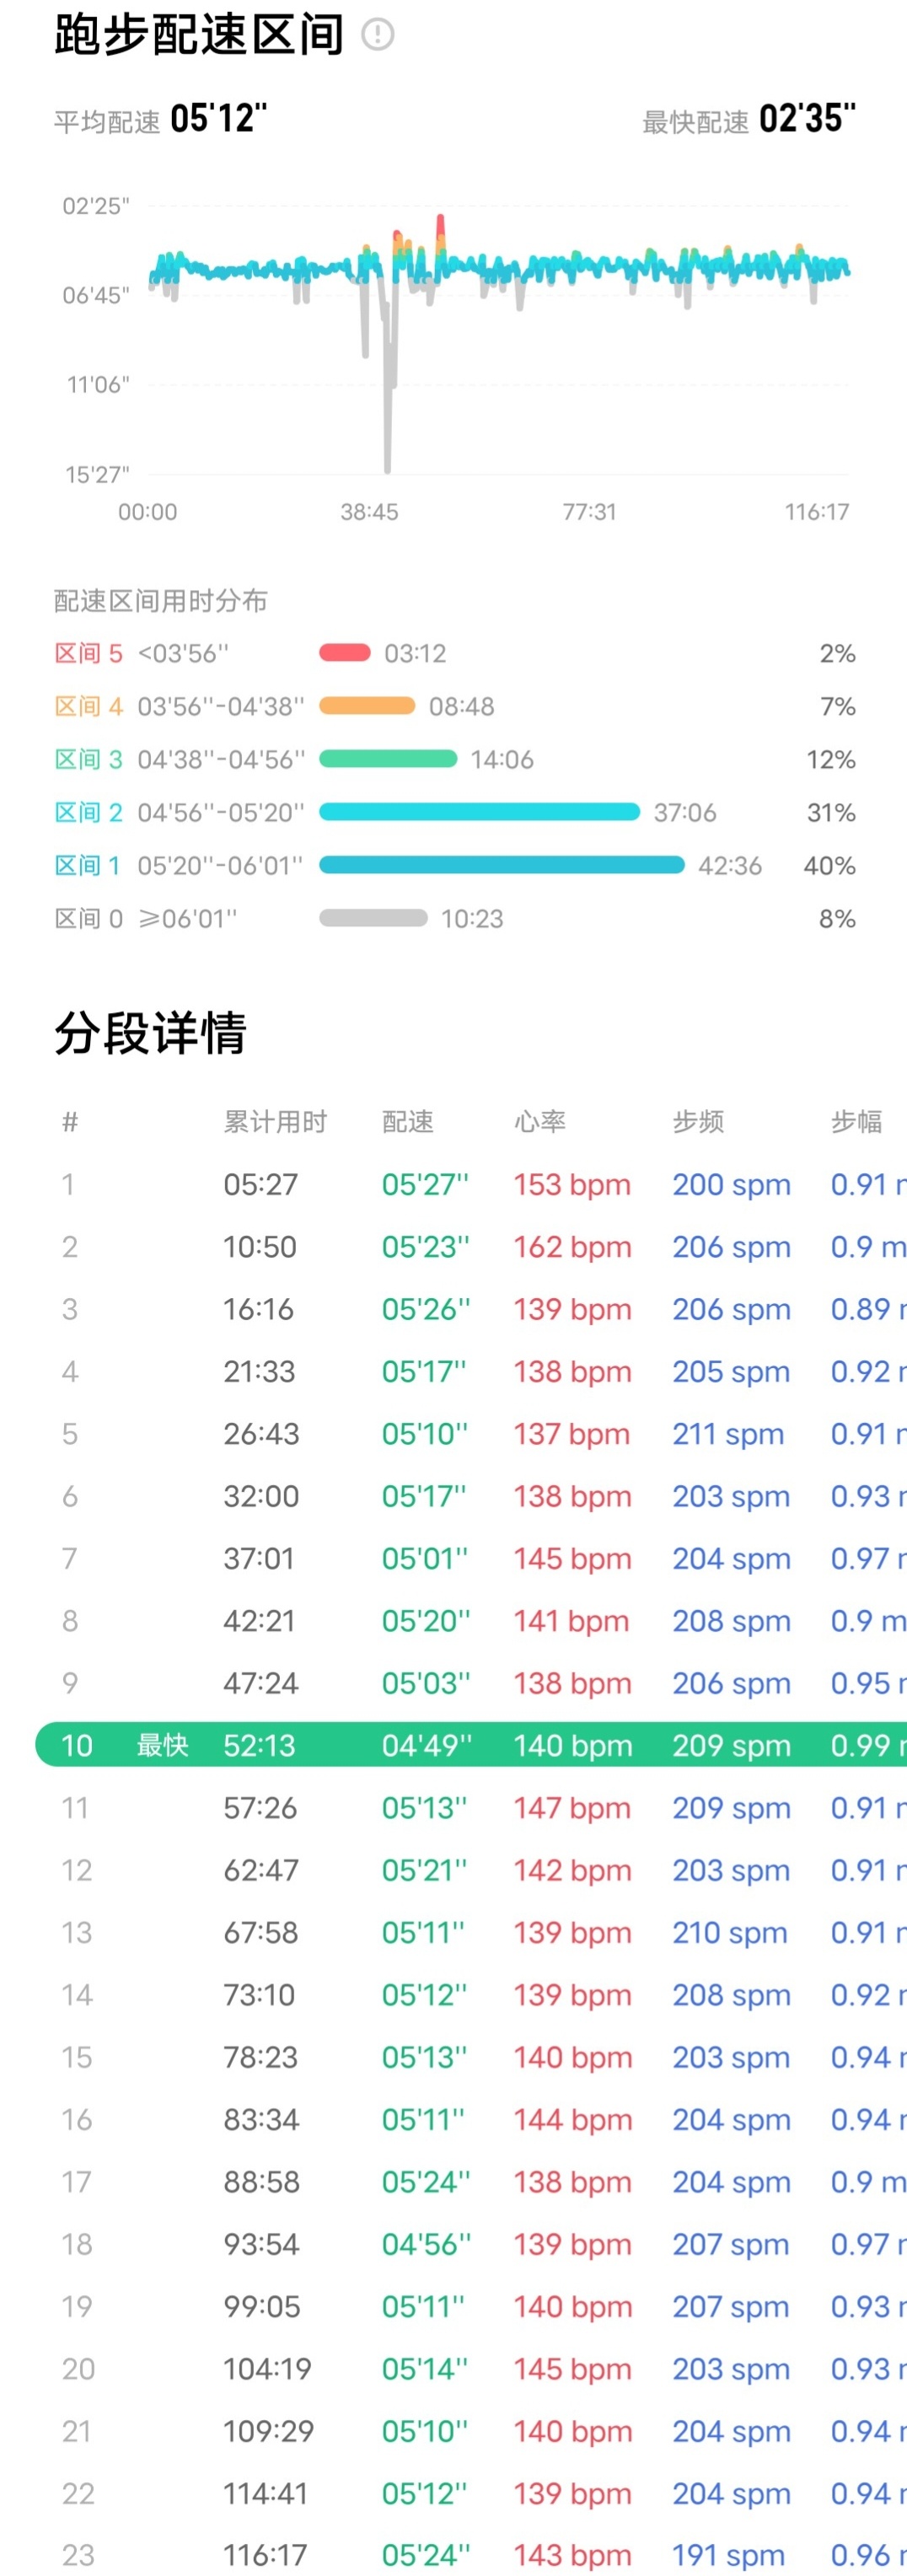The height and width of the screenshot is (2576, 907).
Task: Tap 211 spm cadence in split 5
Action: pos(728,1434)
